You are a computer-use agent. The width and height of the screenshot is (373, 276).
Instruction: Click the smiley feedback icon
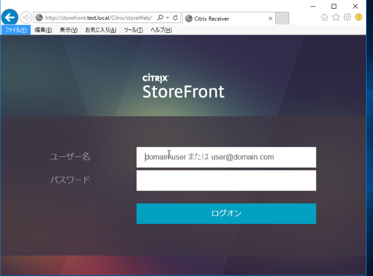tap(358, 17)
